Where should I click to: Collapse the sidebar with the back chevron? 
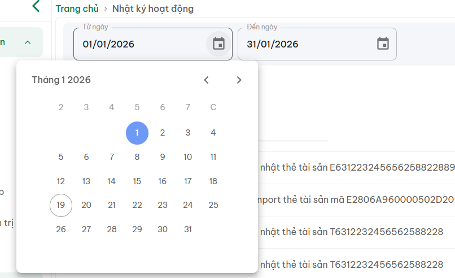tap(36, 6)
